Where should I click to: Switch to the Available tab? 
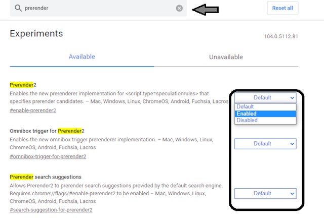82,57
